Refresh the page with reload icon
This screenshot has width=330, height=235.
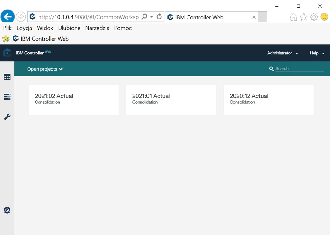pos(159,17)
